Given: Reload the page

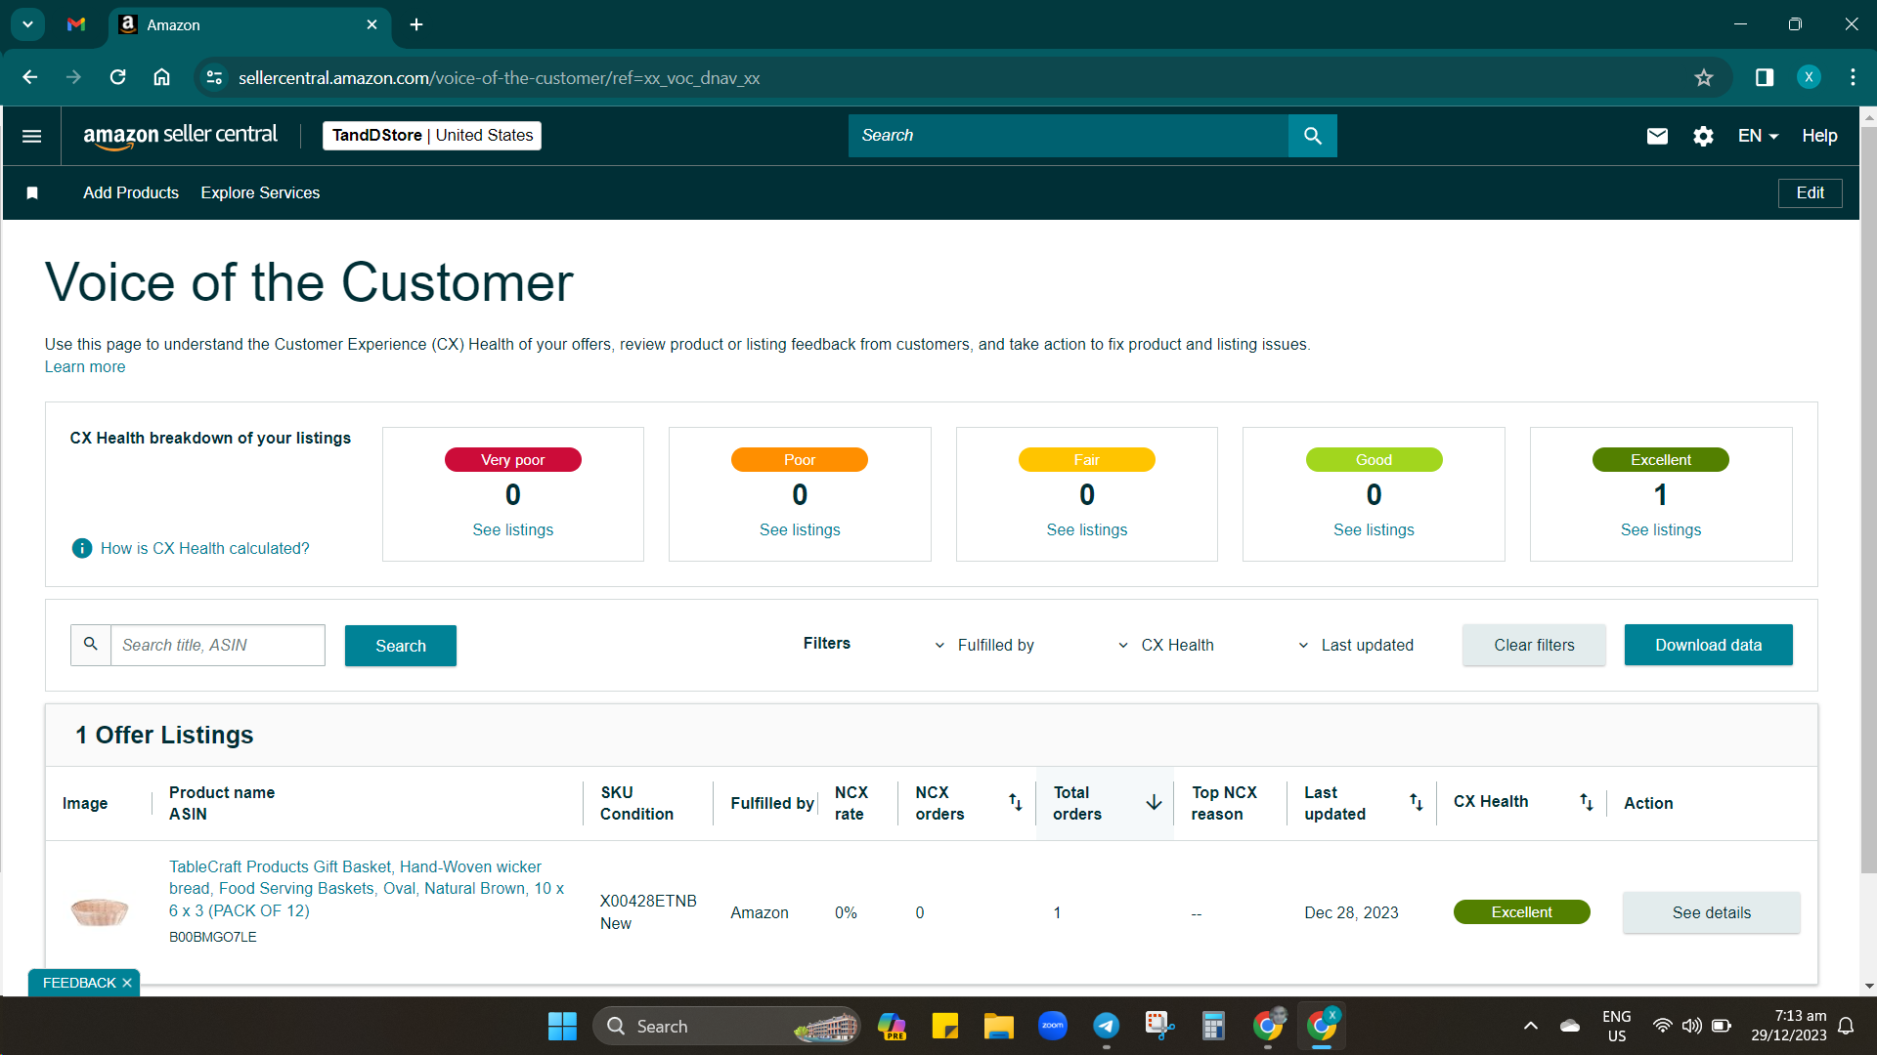Looking at the screenshot, I should 118,78.
